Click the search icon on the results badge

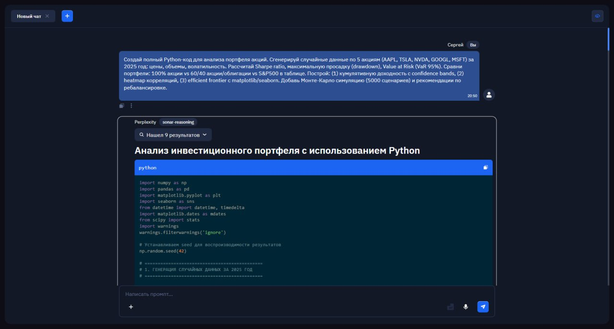[x=142, y=135]
